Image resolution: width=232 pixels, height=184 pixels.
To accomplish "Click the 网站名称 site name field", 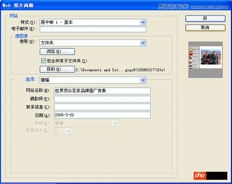I will [x=102, y=91].
